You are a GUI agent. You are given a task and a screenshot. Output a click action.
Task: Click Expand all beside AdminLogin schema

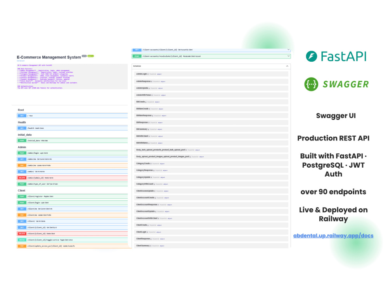[x=153, y=74]
